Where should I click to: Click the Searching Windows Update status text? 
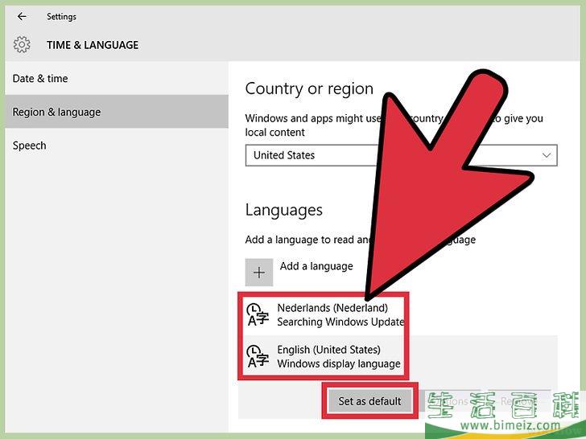(340, 322)
